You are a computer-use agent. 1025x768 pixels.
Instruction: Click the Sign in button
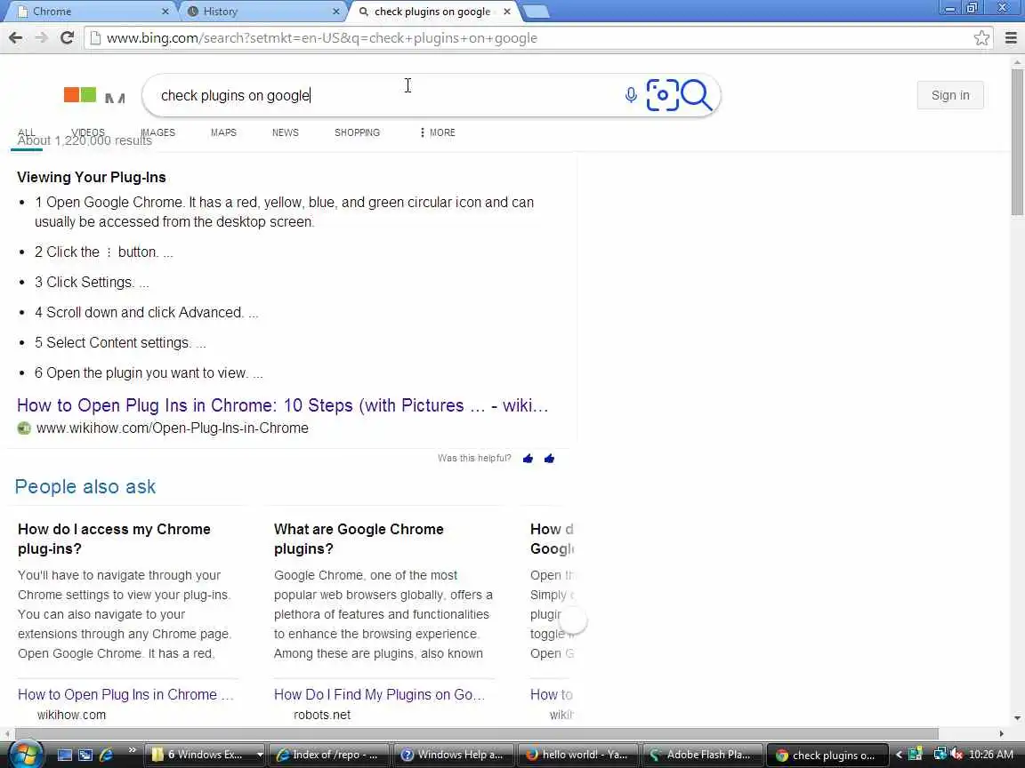pyautogui.click(x=950, y=95)
